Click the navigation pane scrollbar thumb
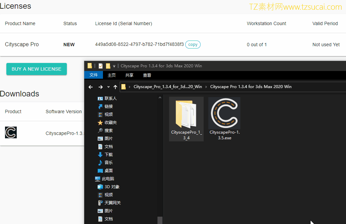 tap(160, 220)
